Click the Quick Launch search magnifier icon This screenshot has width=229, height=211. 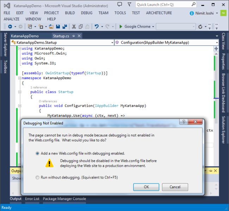point(193,4)
